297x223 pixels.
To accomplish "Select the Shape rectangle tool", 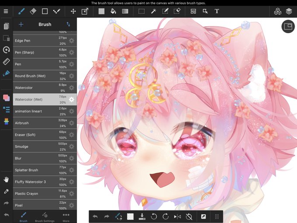I will 45,11.
